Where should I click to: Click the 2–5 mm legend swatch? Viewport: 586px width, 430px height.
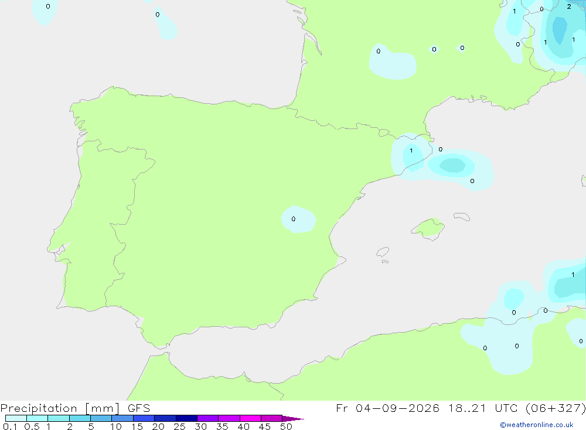80,418
